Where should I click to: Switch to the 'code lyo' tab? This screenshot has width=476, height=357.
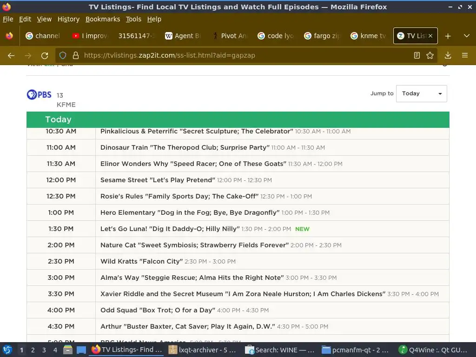coord(276,36)
